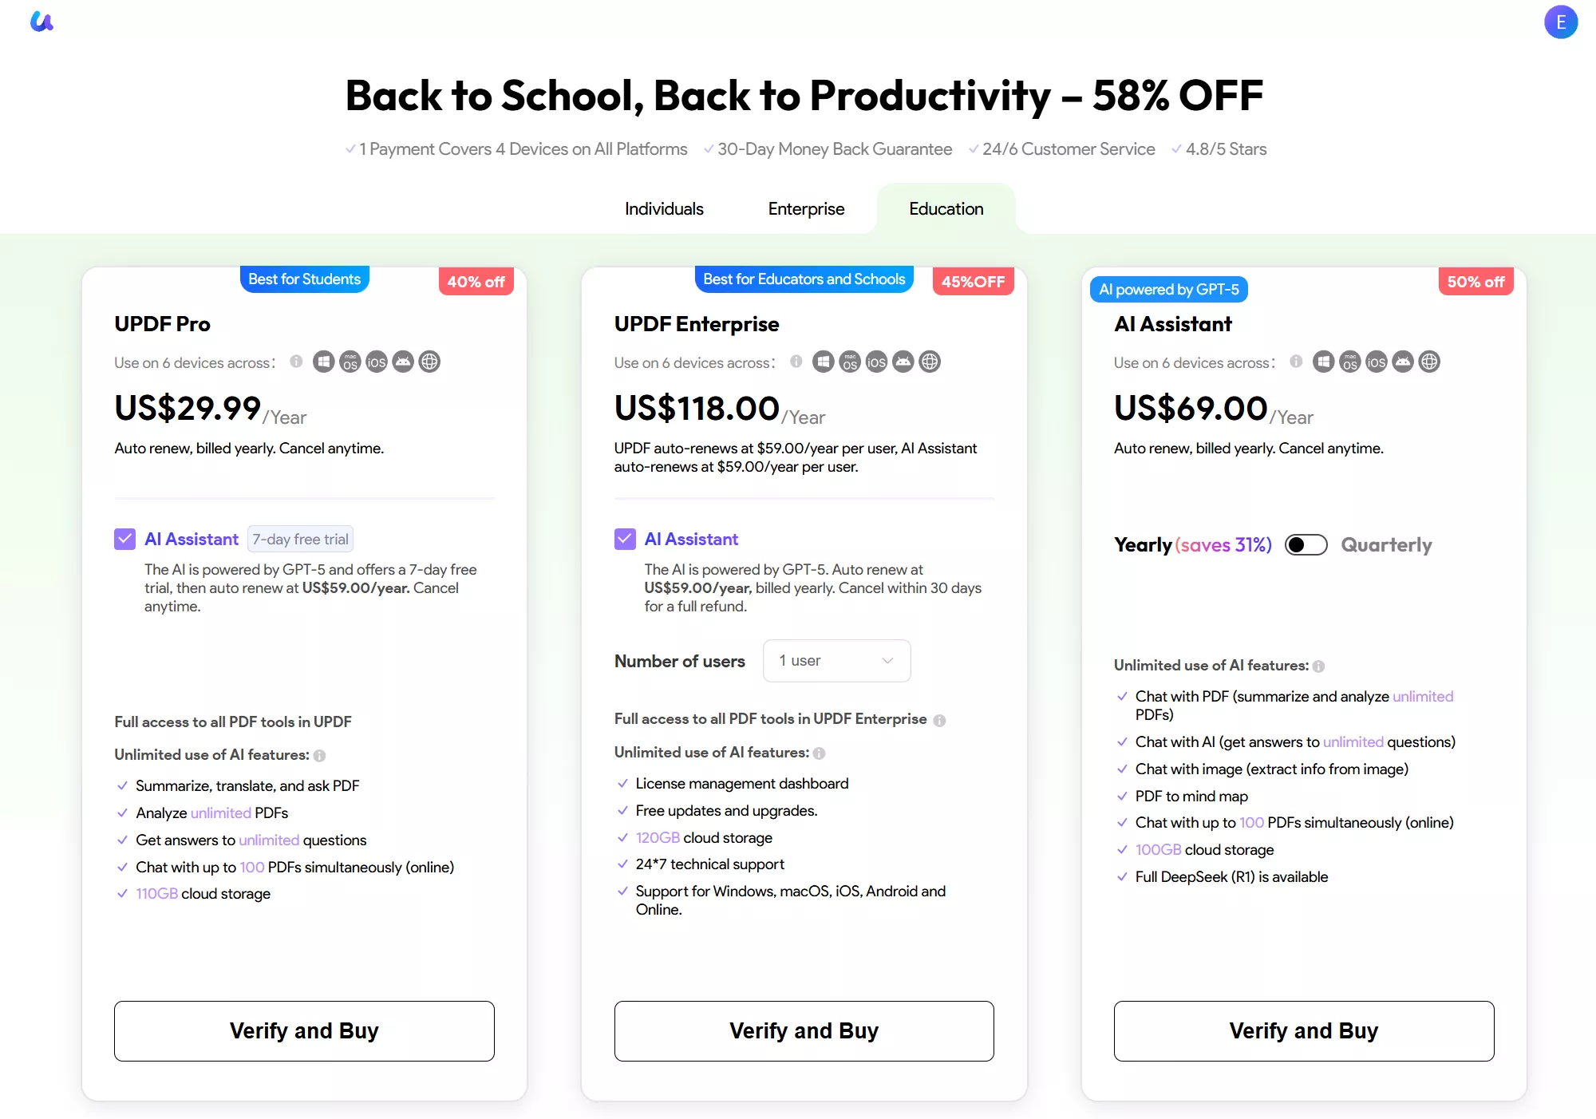Open the Number of users dropdown
This screenshot has height=1119, width=1596.
836,661
